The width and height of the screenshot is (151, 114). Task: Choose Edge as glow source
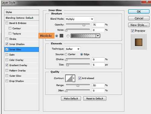pyautogui.click(x=82, y=54)
